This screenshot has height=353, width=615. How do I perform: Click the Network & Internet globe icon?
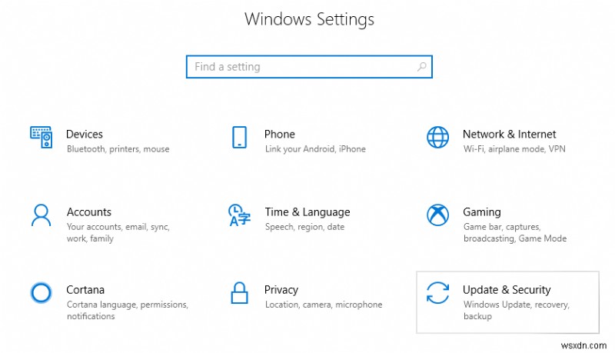pos(437,137)
